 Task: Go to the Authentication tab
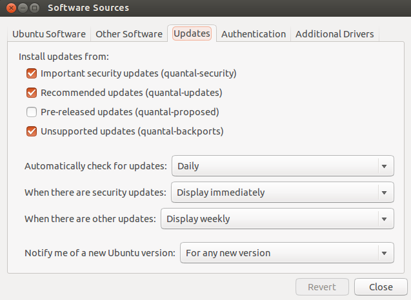[254, 34]
